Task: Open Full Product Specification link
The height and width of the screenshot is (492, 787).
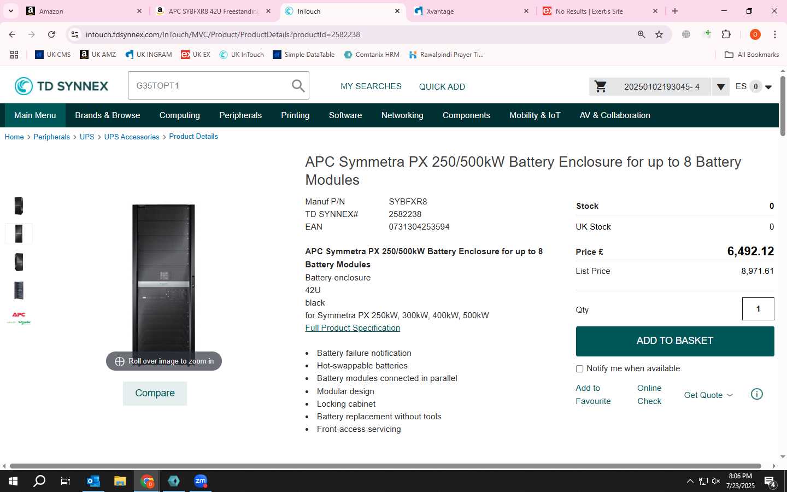Action: tap(353, 328)
